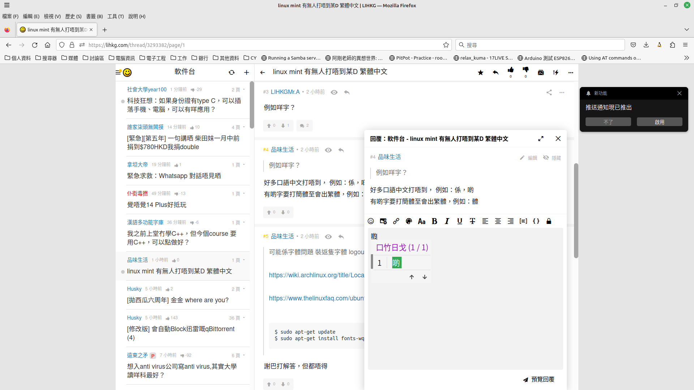Viewport: 694px width, 390px height.
Task: Insert code block braces icon
Action: (536, 221)
